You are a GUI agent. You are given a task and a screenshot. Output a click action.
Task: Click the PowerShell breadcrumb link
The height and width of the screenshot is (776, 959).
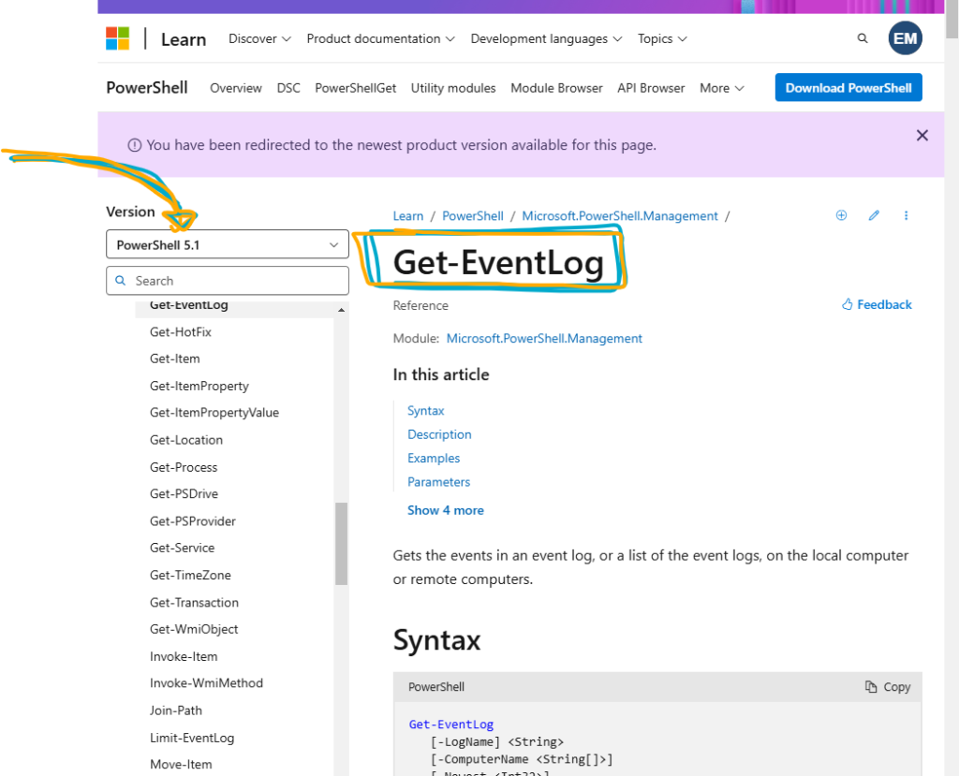473,216
